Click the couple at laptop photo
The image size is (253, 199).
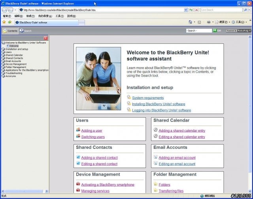pos(98,79)
